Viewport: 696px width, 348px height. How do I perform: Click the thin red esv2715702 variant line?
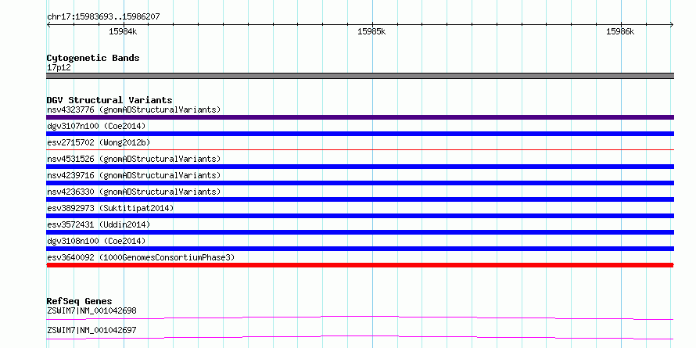360,150
